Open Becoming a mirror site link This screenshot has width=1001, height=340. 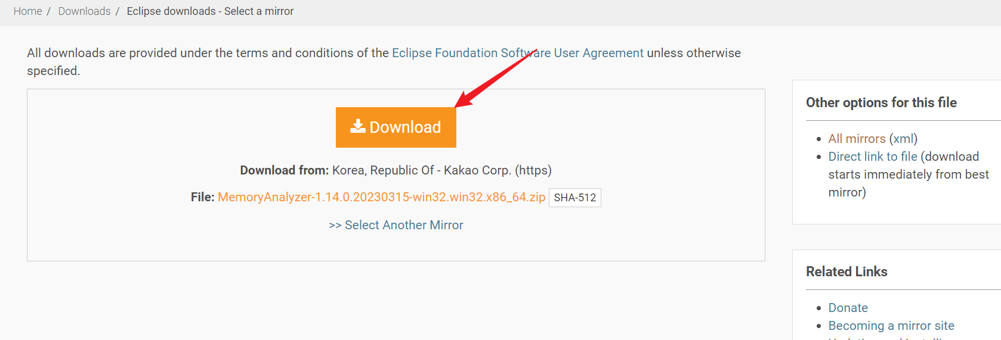(x=891, y=326)
